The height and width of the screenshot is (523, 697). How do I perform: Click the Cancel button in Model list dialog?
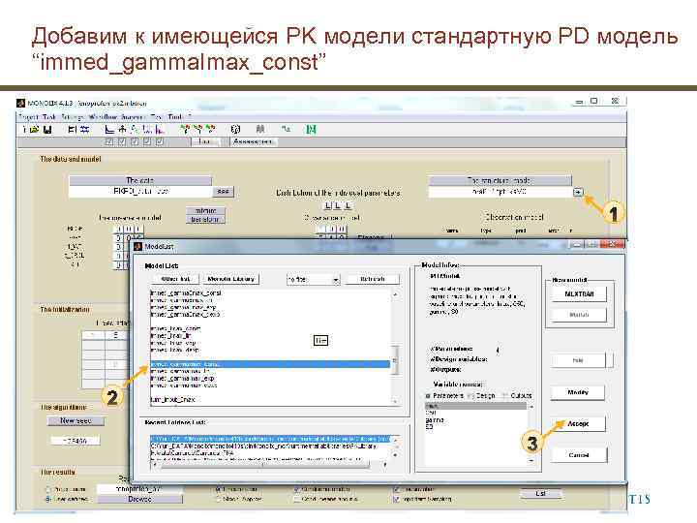tap(578, 455)
